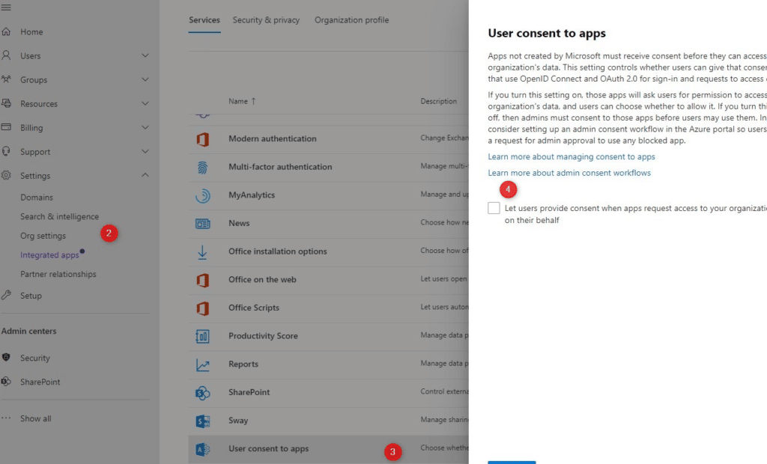Open the MyAnalytics service row

(329, 195)
